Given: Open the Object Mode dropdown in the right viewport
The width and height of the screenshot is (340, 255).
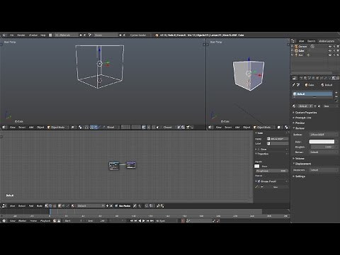Looking at the screenshot, I should tap(264, 127).
